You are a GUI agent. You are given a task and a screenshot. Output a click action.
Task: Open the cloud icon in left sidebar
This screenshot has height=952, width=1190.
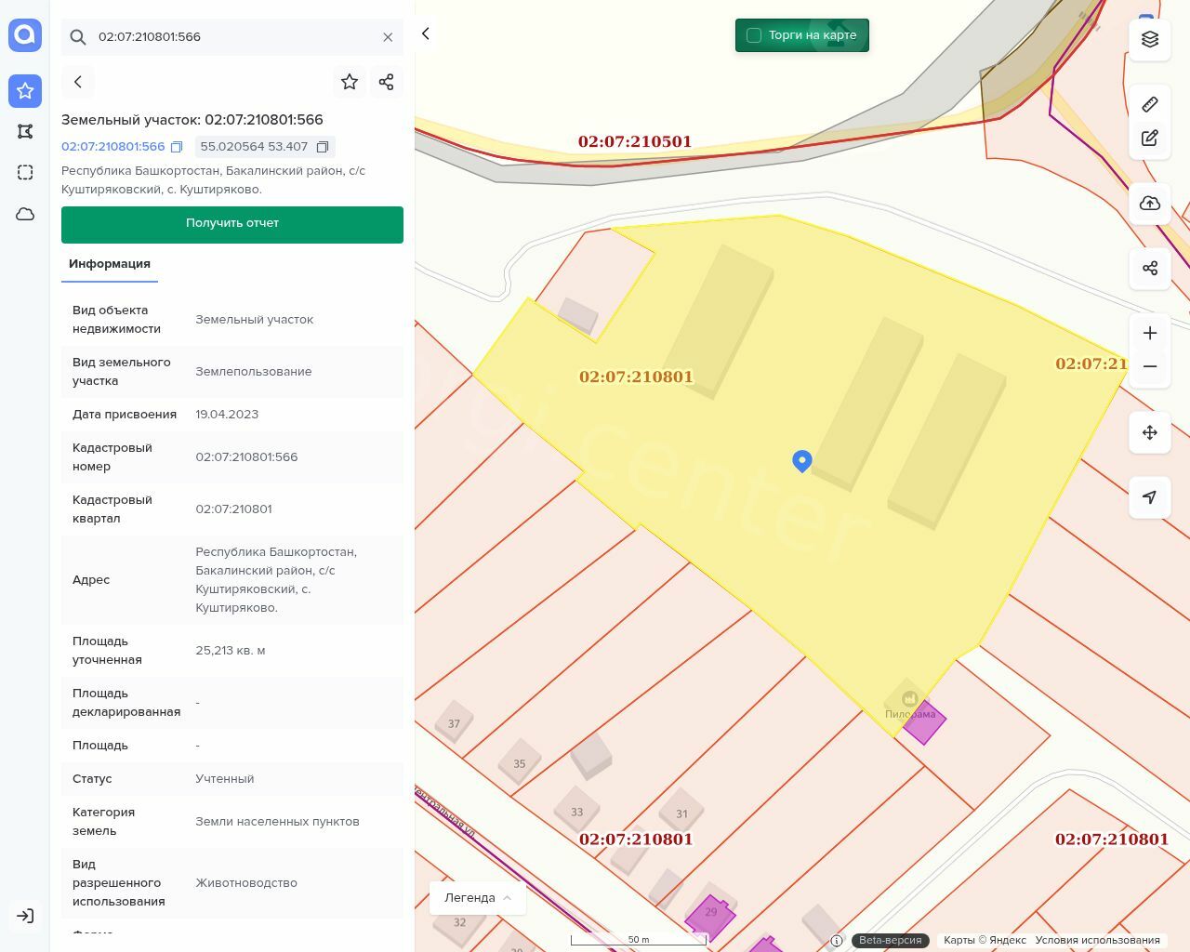point(25,214)
